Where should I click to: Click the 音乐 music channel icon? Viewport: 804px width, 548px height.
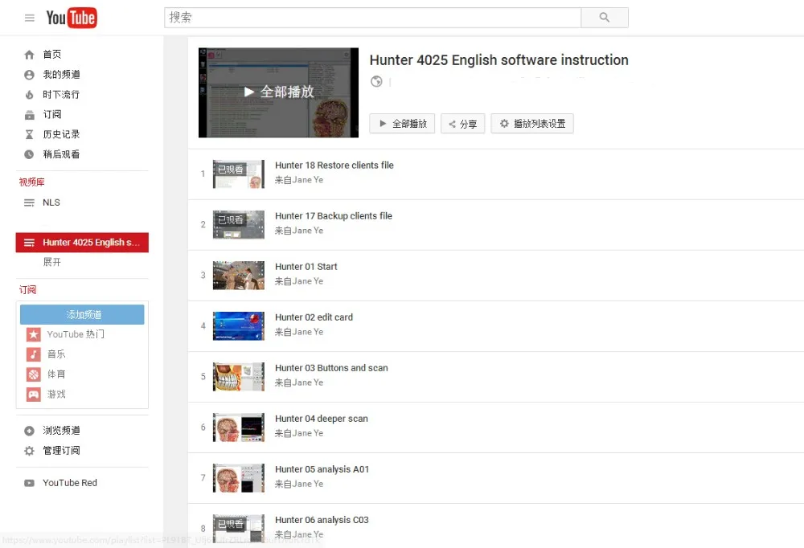pyautogui.click(x=34, y=354)
